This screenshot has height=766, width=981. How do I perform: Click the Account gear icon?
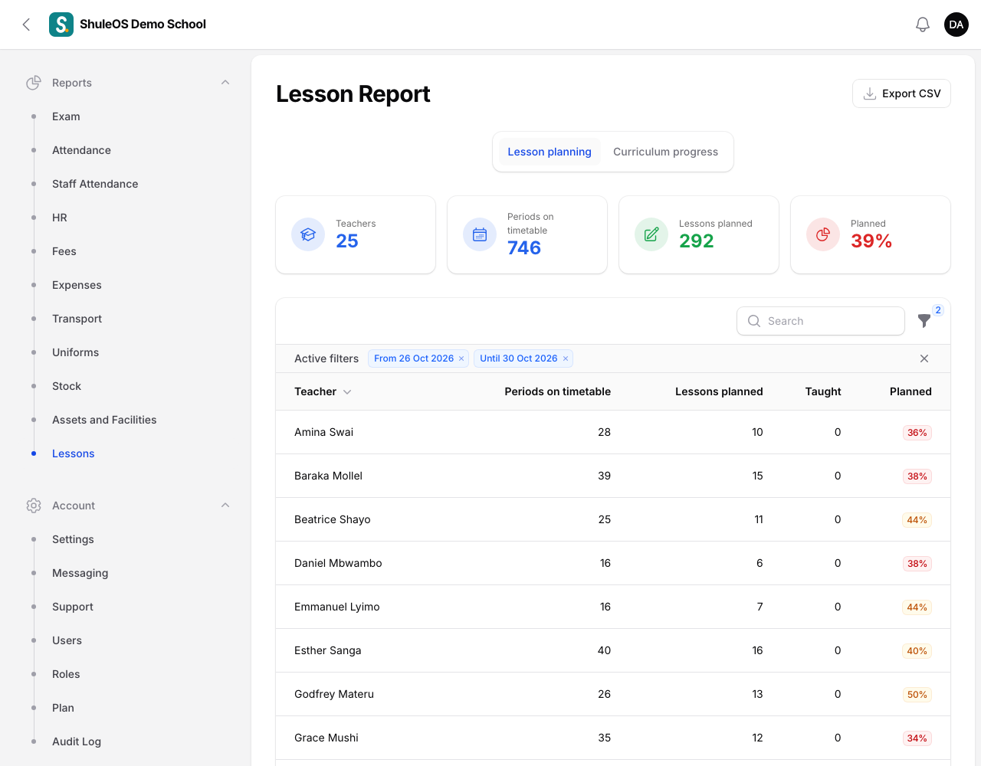pyautogui.click(x=34, y=506)
